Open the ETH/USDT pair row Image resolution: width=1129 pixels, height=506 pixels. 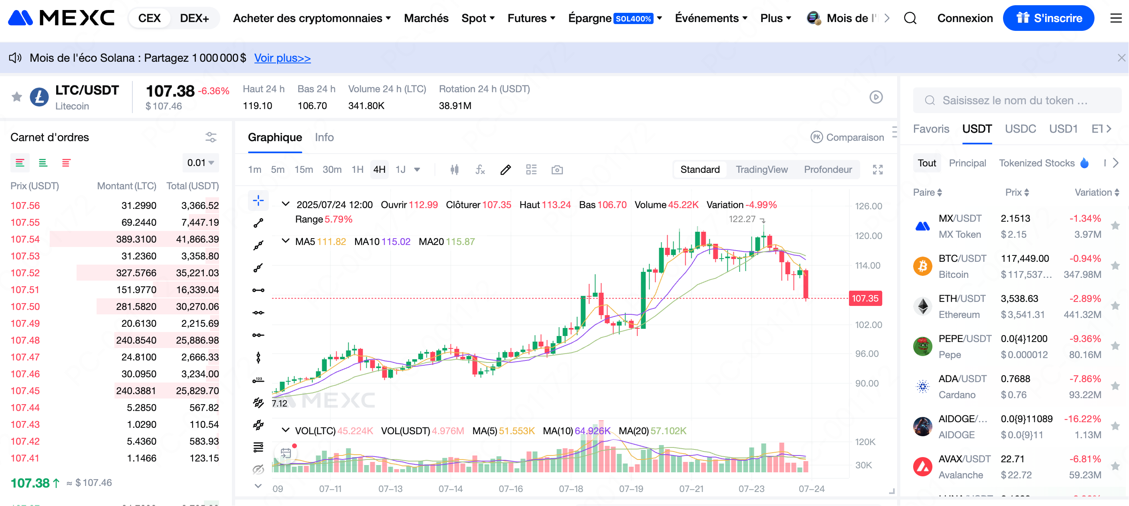tap(1016, 306)
